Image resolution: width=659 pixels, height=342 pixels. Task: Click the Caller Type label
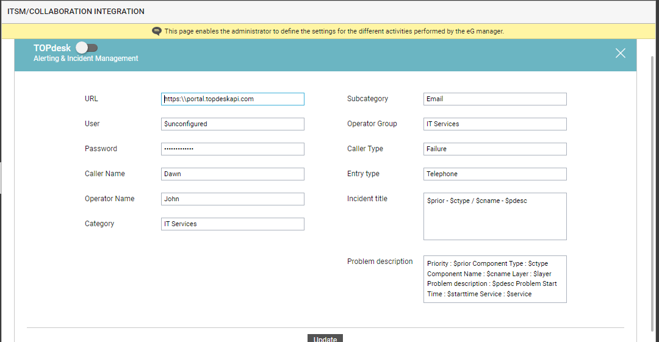click(365, 149)
